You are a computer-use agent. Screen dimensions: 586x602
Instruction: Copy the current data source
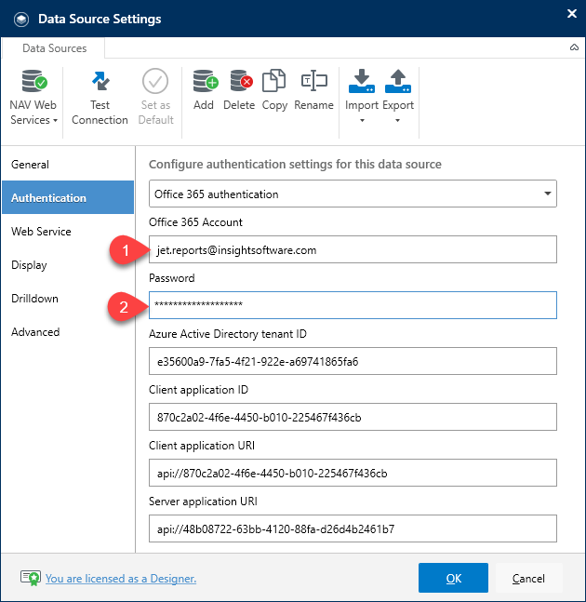click(274, 90)
